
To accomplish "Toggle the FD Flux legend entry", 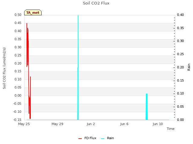I will click(x=87, y=138).
